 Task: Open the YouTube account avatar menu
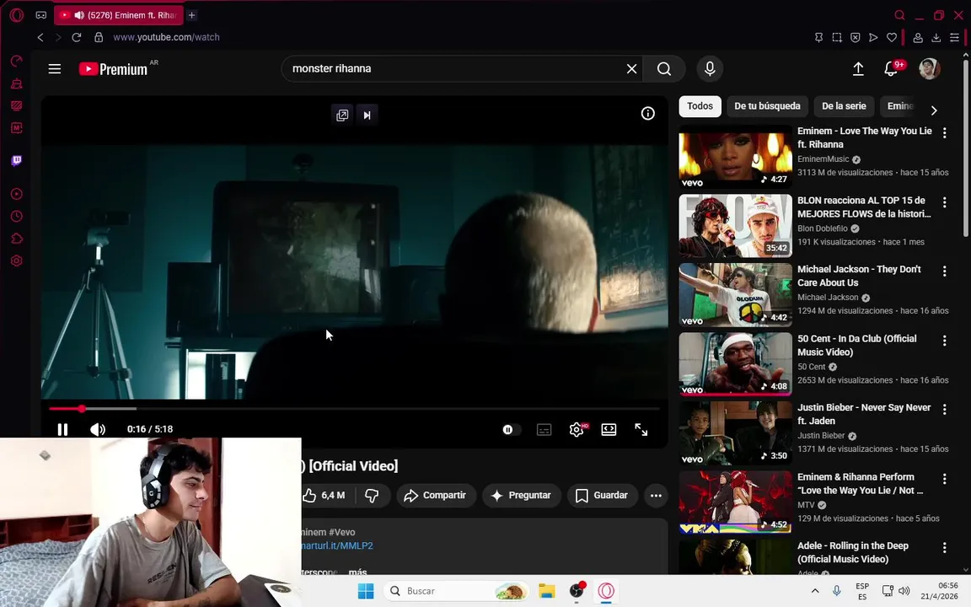(930, 69)
